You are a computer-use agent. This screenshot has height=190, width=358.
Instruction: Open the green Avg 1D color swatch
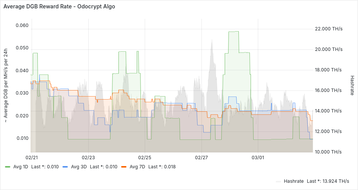[8, 166]
